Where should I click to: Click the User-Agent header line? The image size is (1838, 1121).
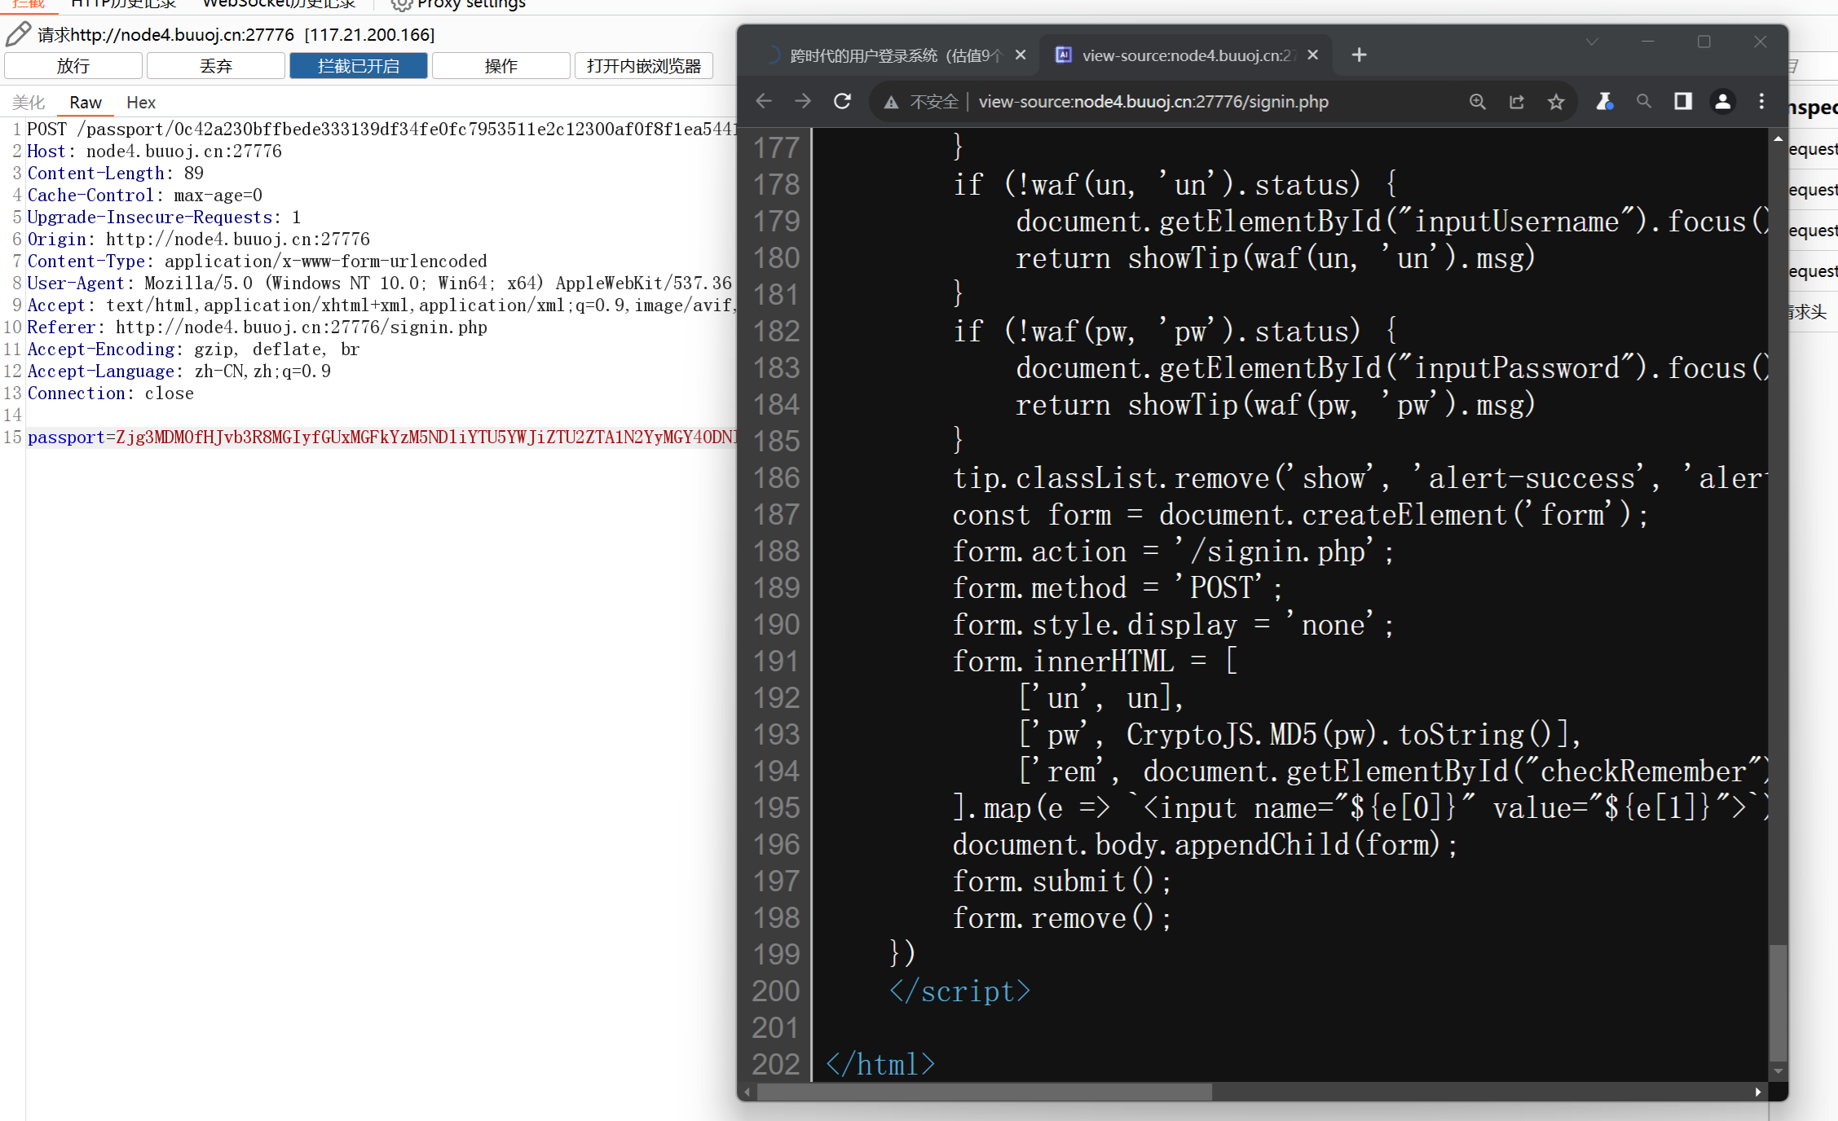coord(379,284)
